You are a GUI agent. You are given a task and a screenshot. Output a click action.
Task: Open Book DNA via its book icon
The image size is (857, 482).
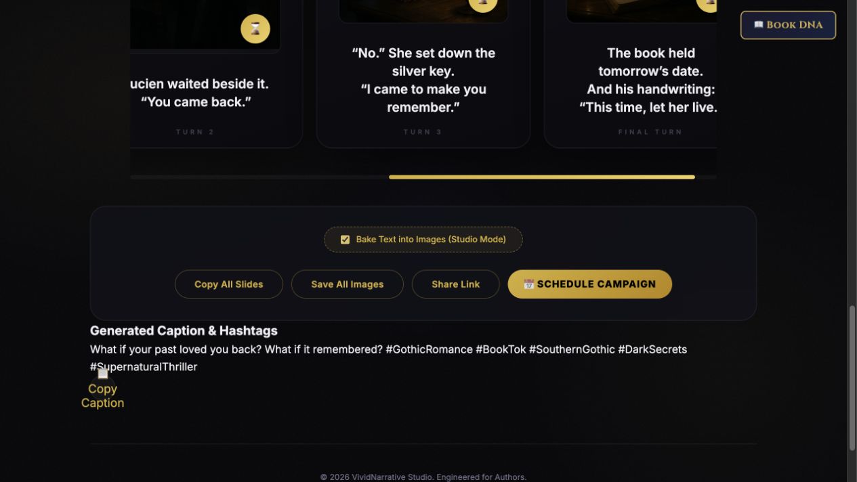tap(759, 25)
